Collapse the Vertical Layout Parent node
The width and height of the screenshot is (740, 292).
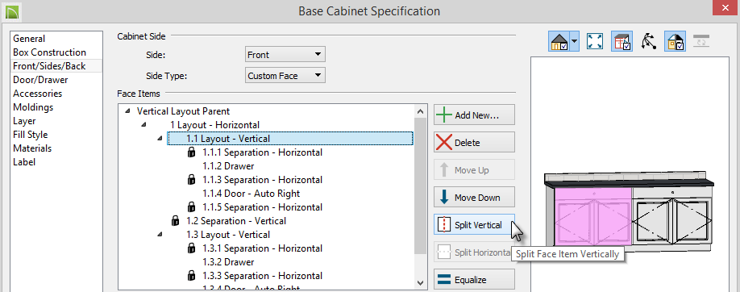pyautogui.click(x=127, y=111)
